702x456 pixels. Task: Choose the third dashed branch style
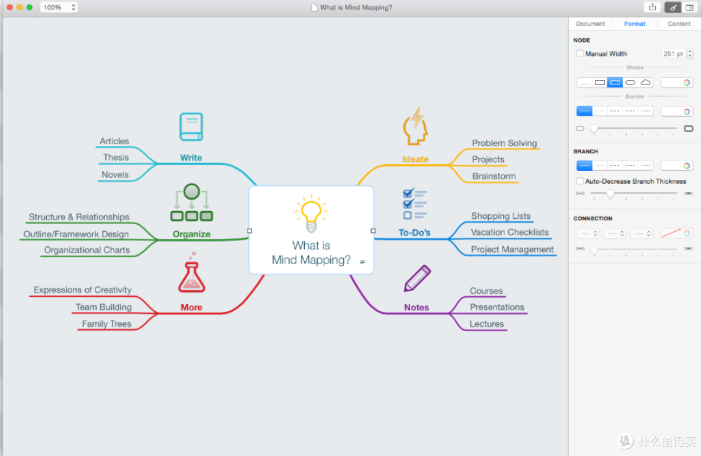tap(615, 166)
